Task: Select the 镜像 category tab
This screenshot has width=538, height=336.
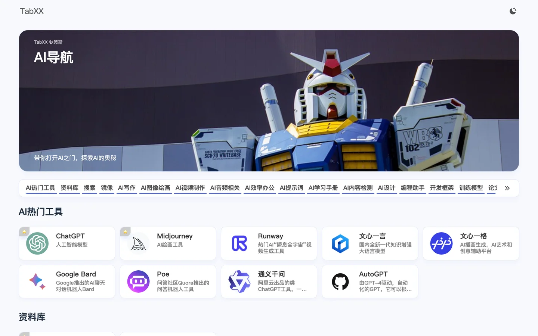Action: tap(107, 188)
